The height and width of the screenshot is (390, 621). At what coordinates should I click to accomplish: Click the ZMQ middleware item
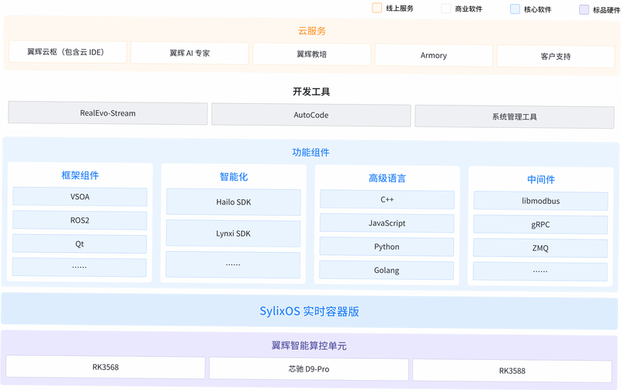[540, 248]
